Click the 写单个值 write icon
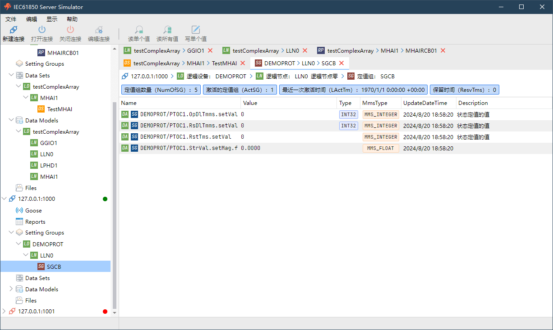The height and width of the screenshot is (330, 553). [x=195, y=30]
